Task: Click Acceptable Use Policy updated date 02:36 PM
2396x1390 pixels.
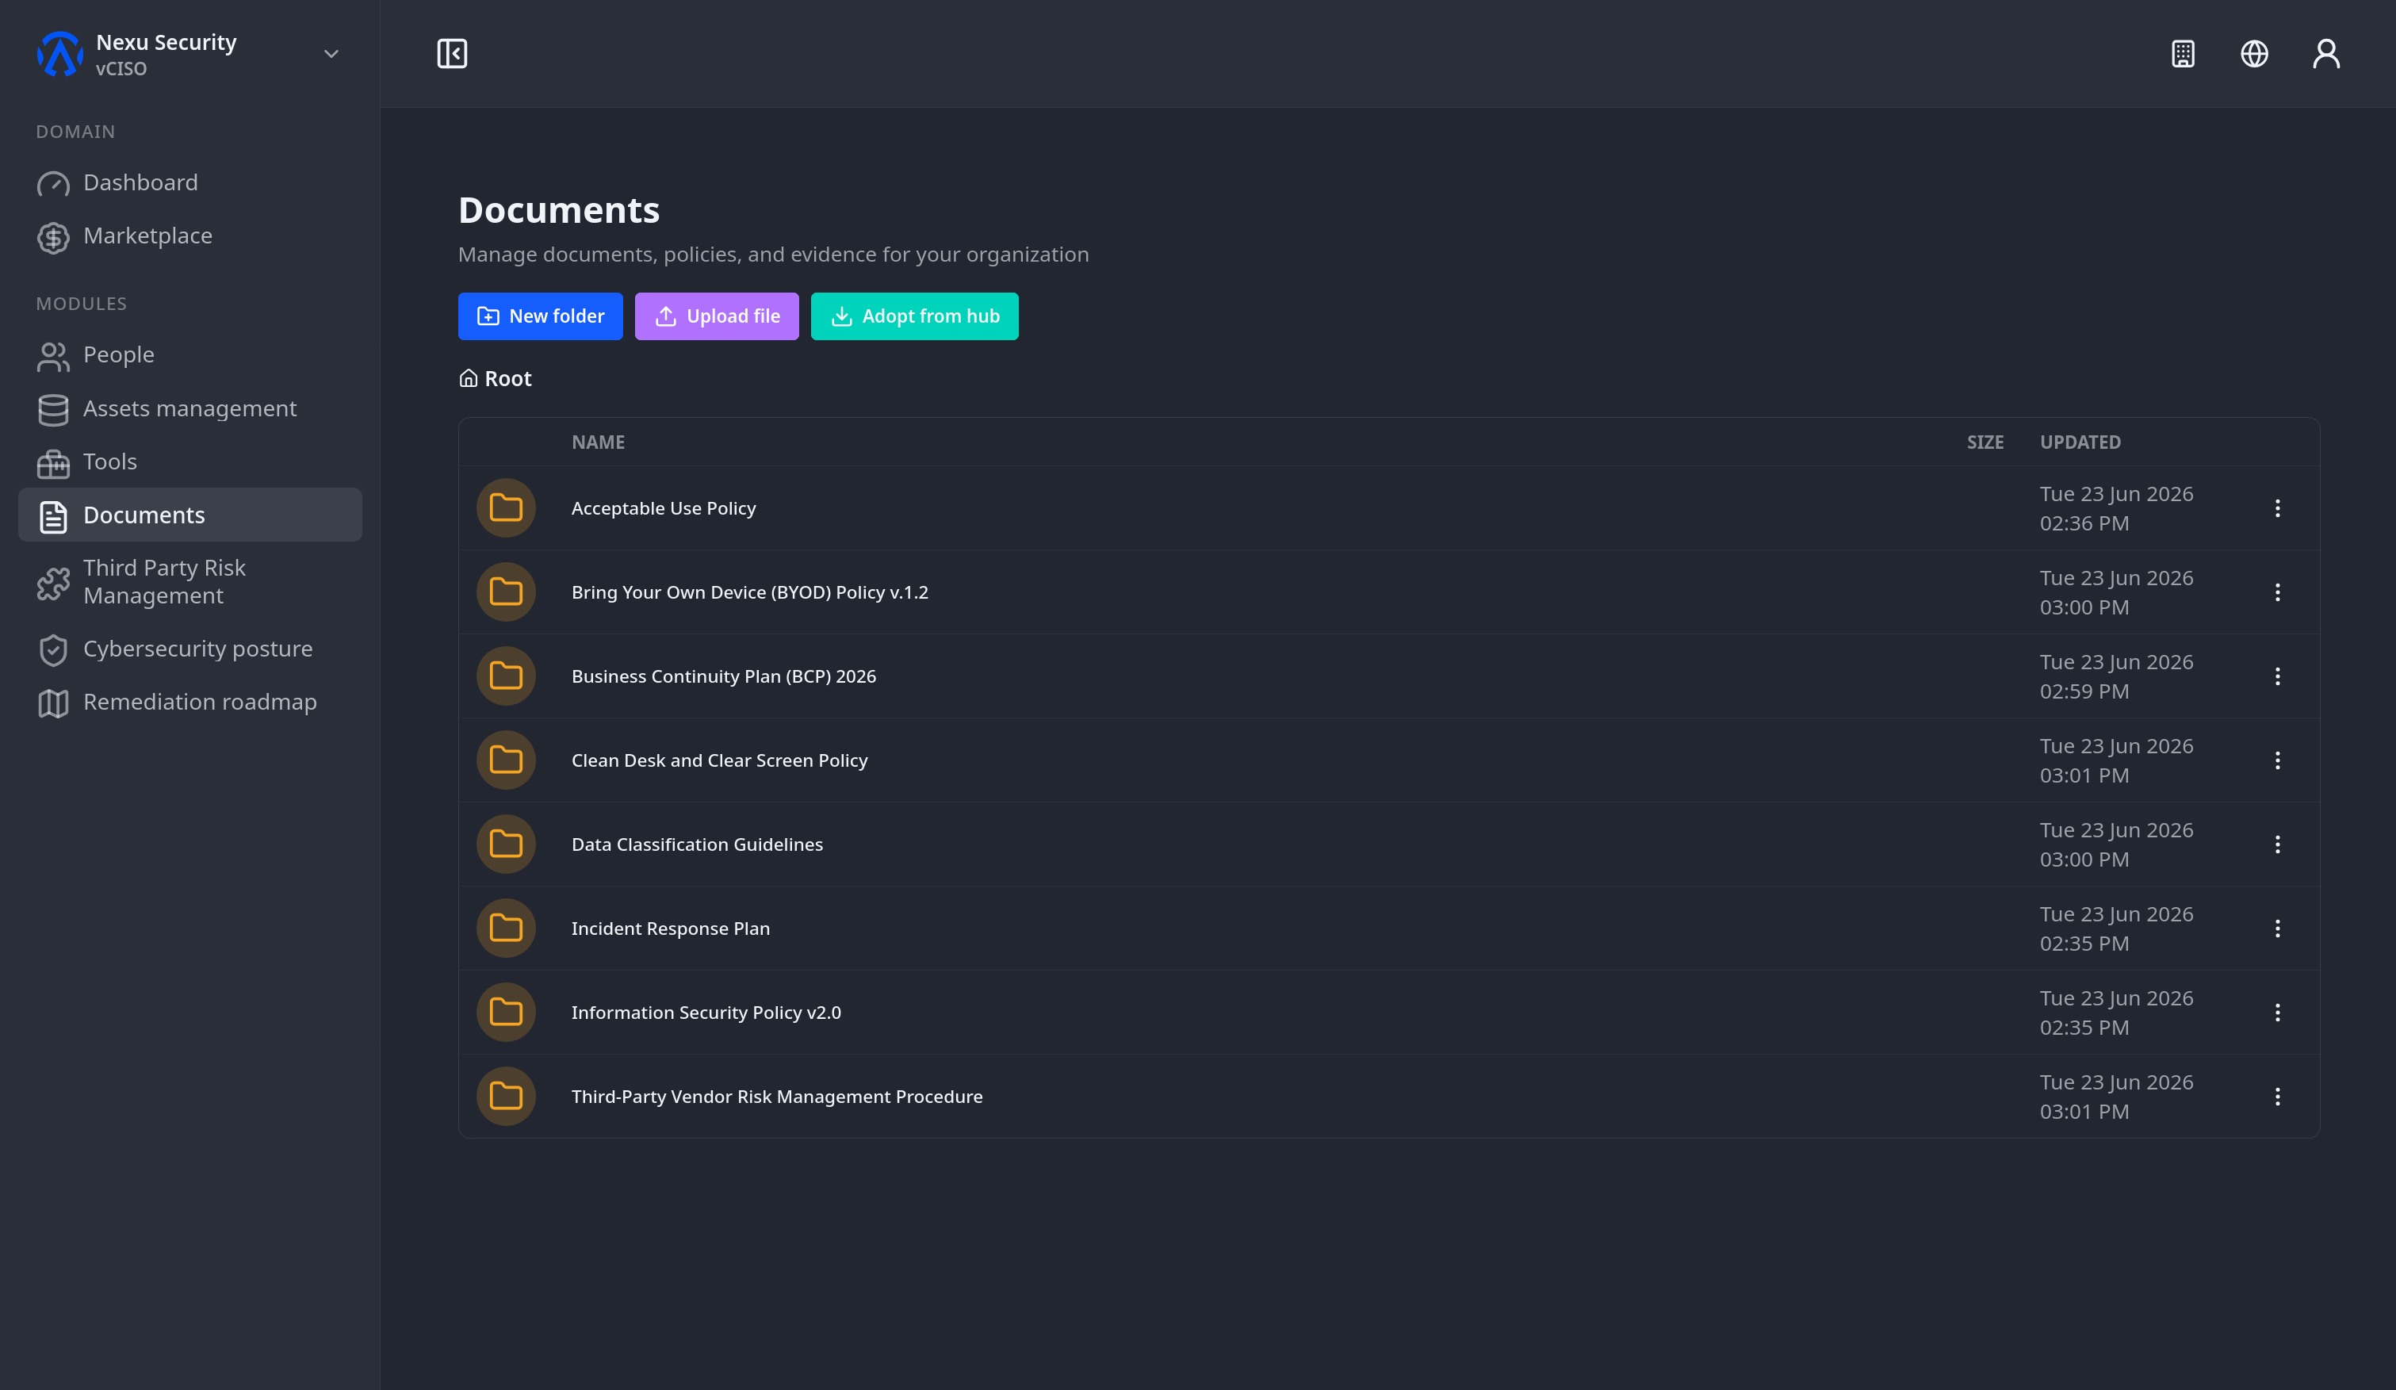Action: coord(2116,508)
